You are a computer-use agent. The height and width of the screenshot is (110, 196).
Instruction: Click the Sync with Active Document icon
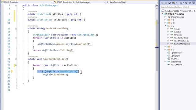186,3
